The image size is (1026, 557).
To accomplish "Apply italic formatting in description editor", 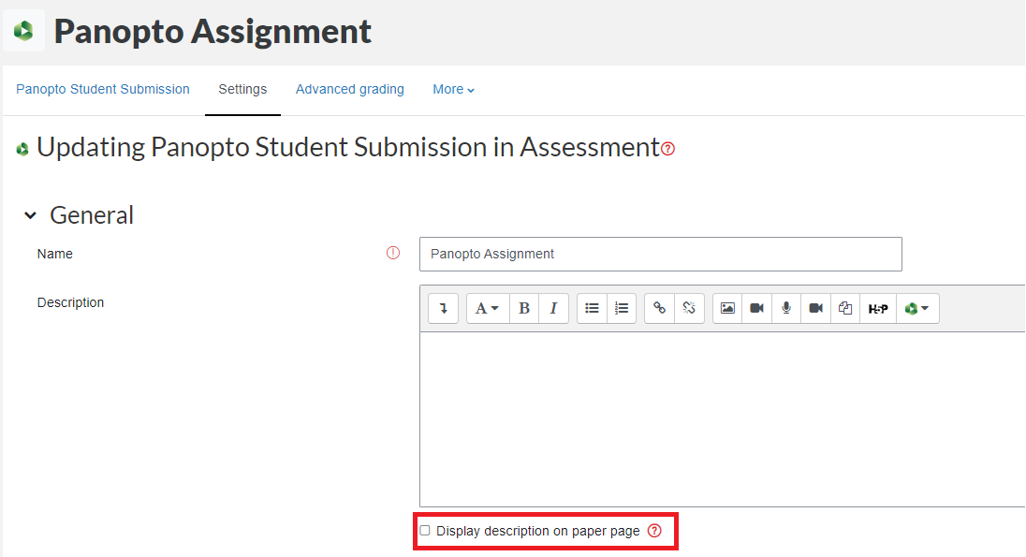I will pos(553,308).
